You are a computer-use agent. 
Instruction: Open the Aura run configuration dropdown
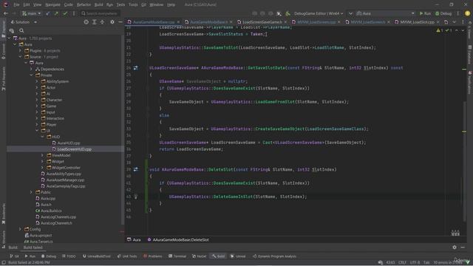click(x=386, y=13)
